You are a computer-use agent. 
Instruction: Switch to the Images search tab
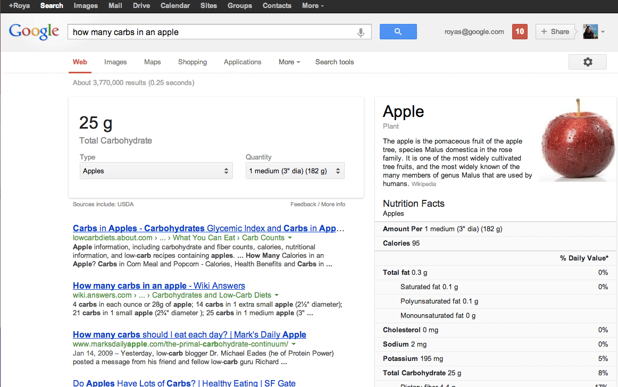coord(115,62)
